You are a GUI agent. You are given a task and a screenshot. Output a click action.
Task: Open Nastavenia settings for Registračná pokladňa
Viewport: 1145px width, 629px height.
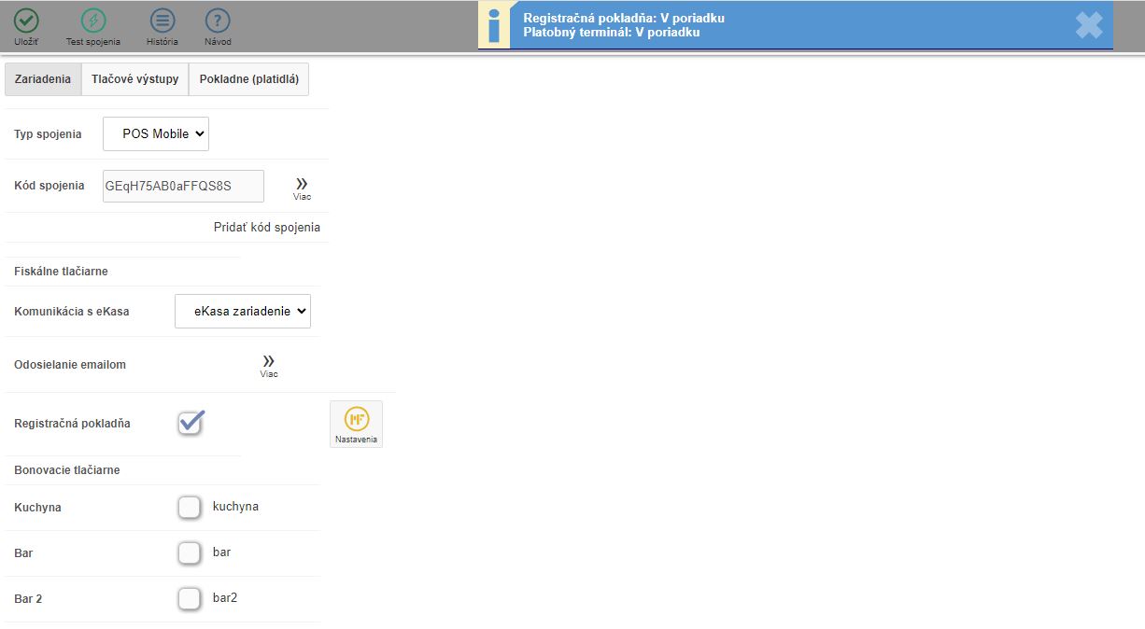pyautogui.click(x=356, y=424)
